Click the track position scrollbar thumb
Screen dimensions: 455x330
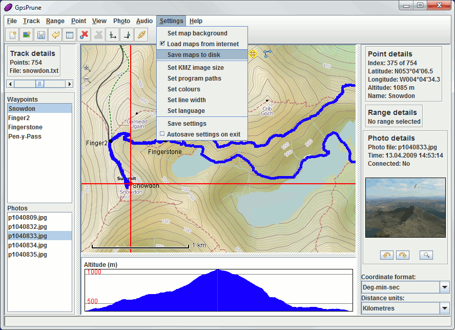click(x=39, y=84)
